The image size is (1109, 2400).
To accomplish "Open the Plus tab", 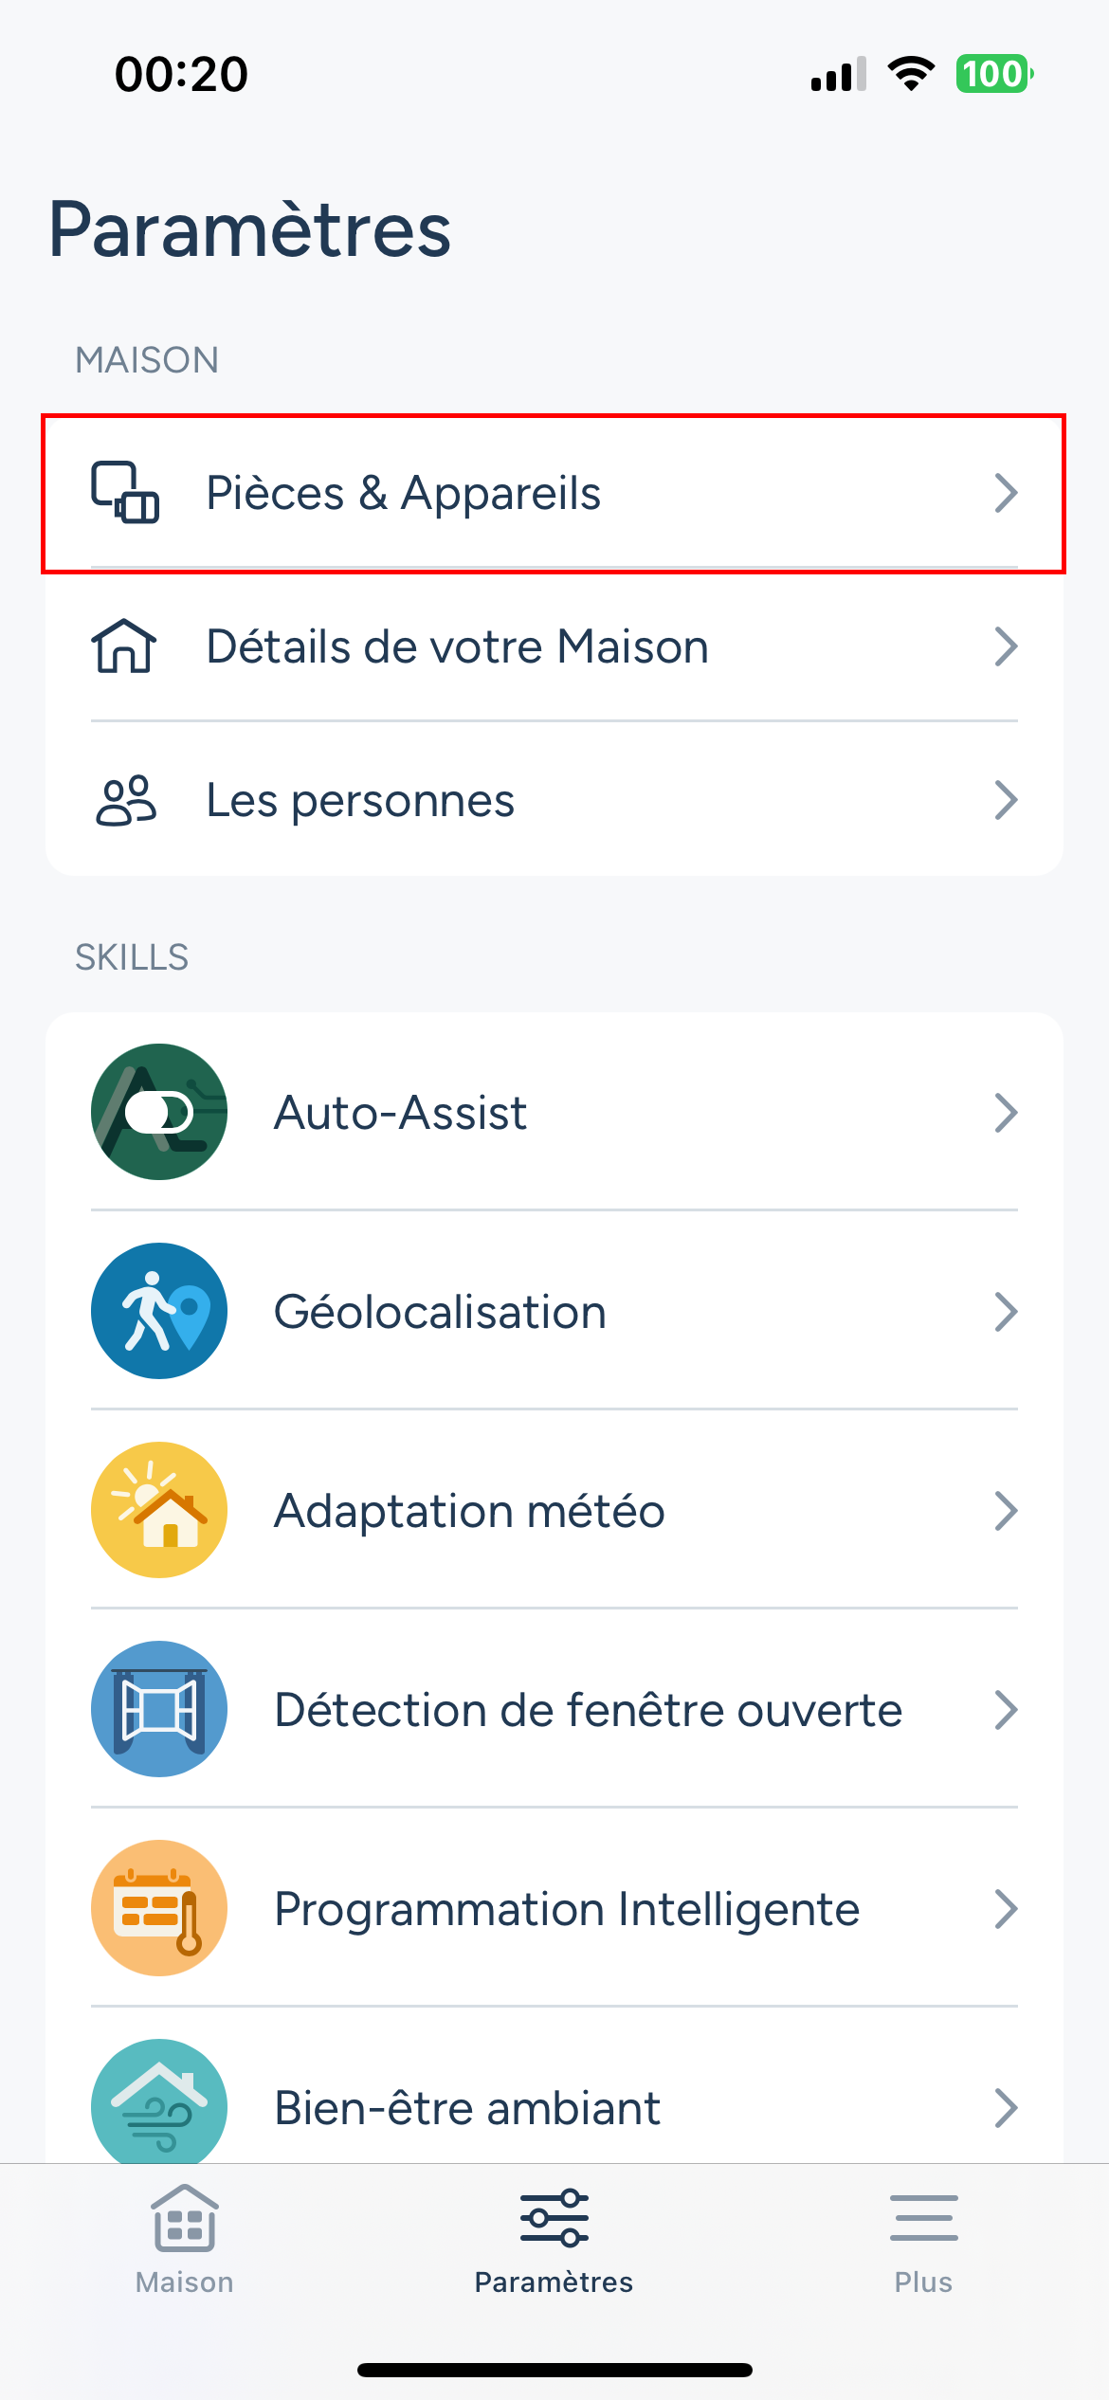I will pos(923,2239).
